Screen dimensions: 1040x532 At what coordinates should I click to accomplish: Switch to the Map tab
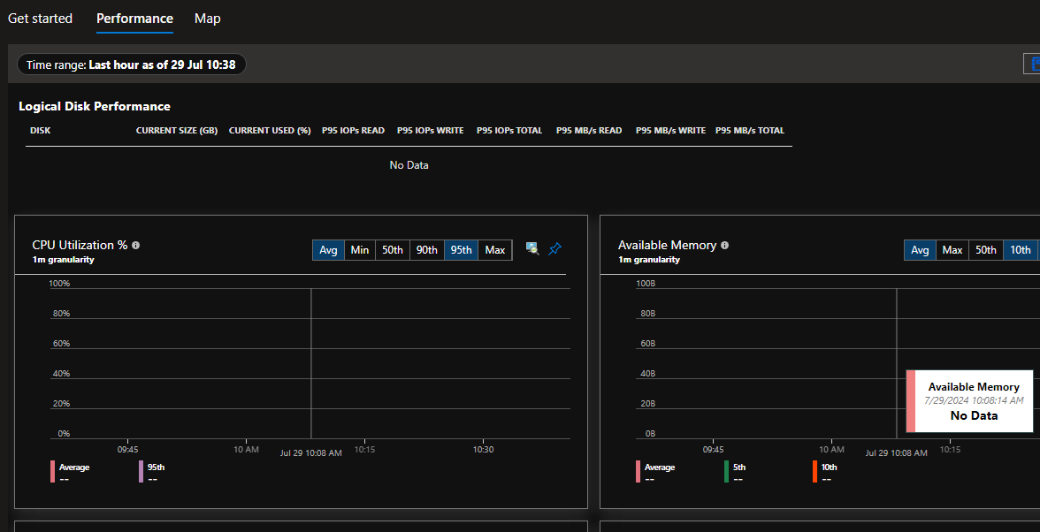(208, 19)
